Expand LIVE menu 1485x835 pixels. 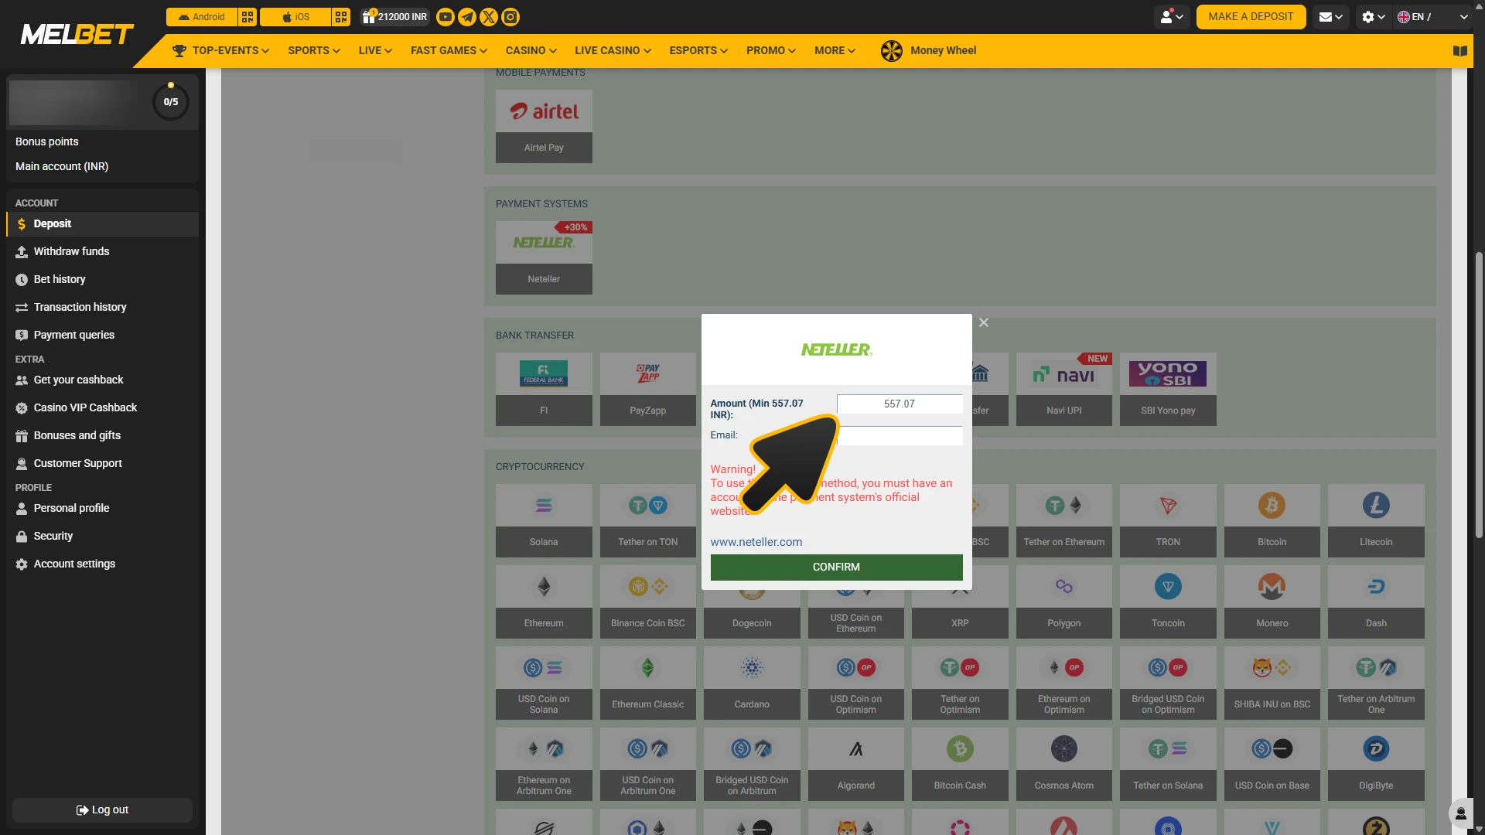[375, 51]
